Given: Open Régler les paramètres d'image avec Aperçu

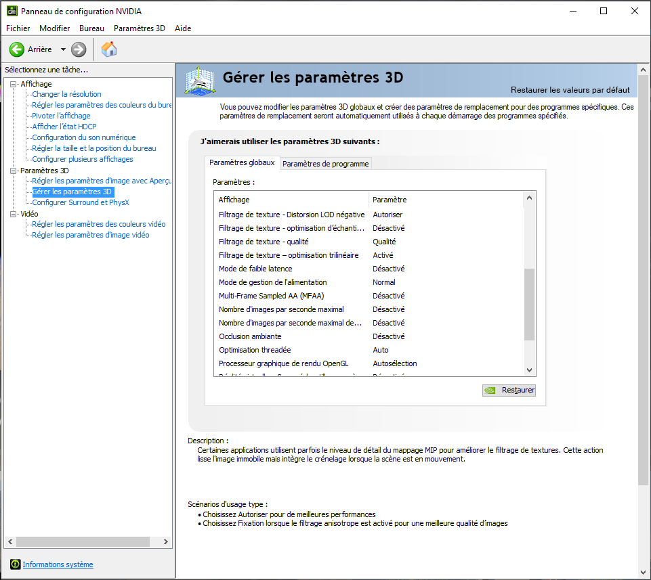Looking at the screenshot, I should pos(102,181).
